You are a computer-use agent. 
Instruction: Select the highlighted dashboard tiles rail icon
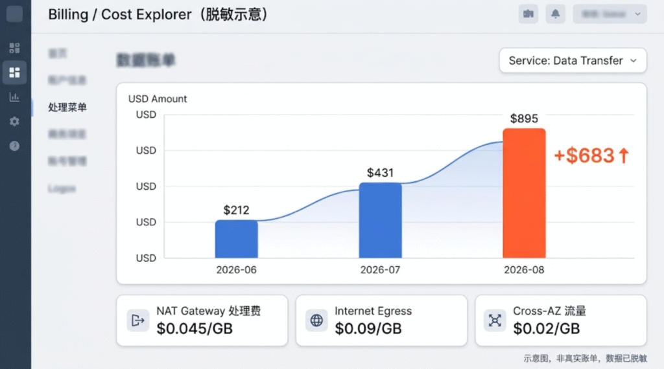click(x=14, y=73)
